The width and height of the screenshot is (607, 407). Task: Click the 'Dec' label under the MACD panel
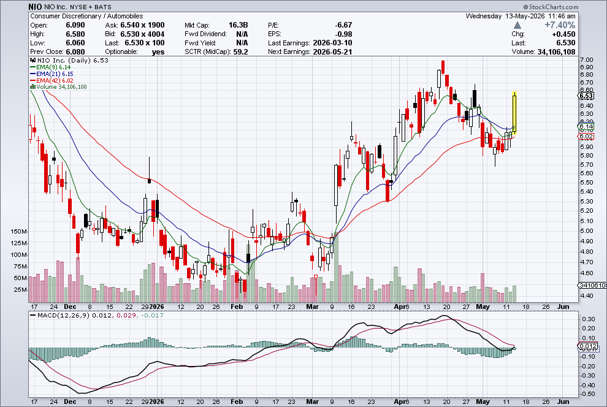click(x=70, y=401)
